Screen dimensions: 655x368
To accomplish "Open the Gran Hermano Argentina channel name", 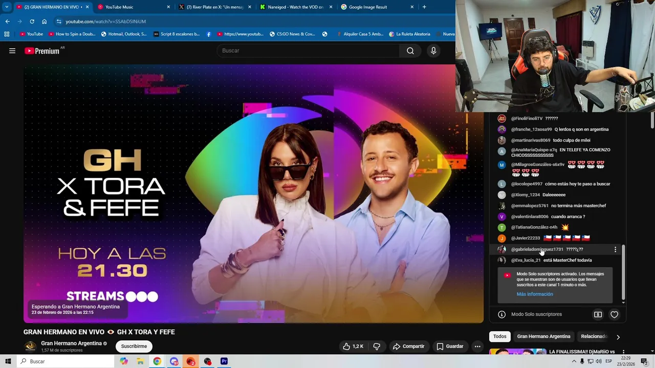I will [x=71, y=343].
